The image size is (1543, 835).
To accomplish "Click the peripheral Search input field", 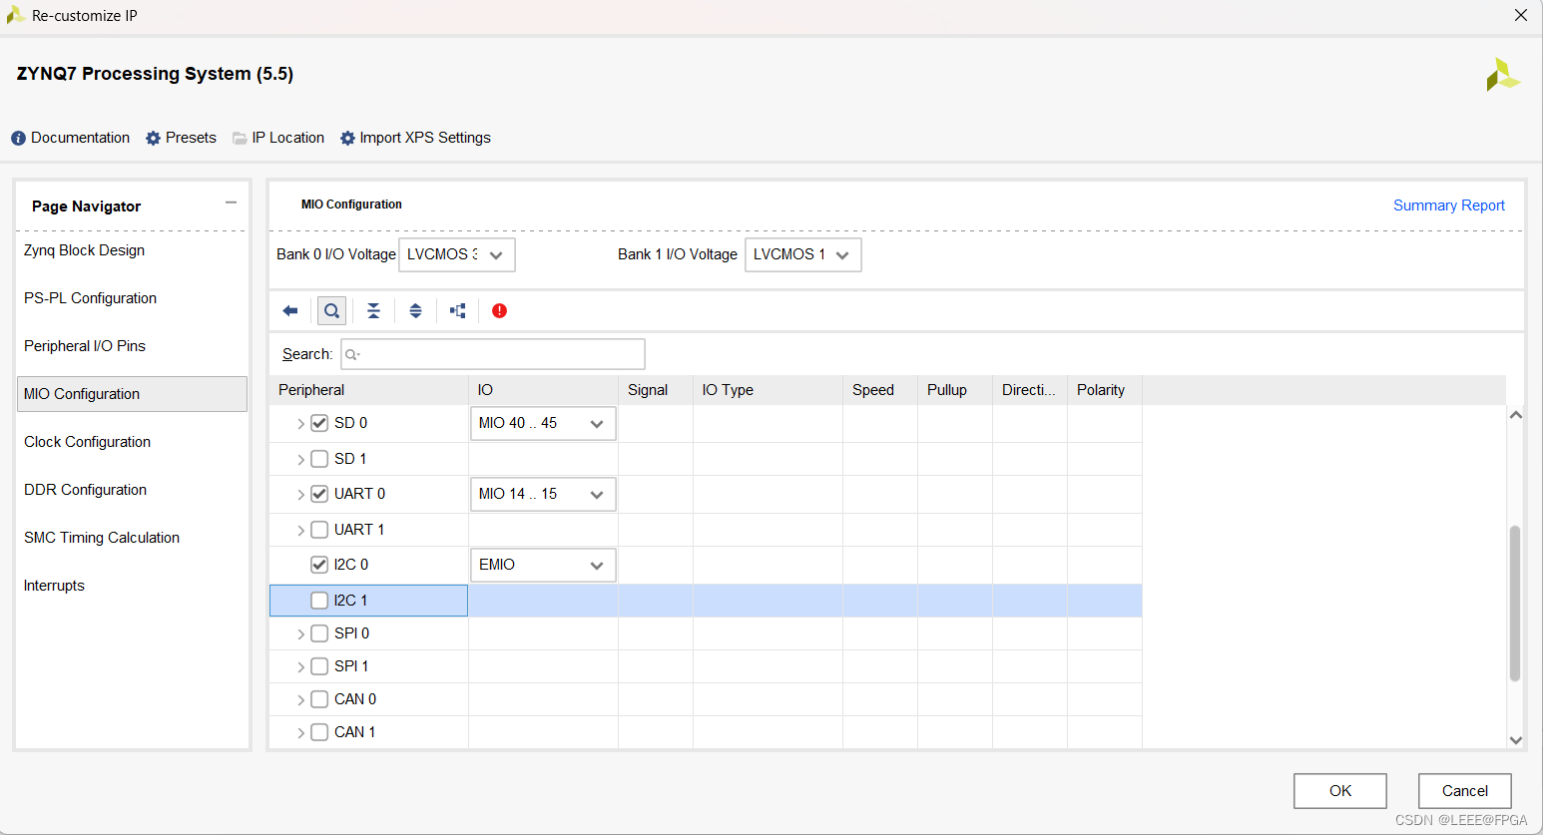I will coord(493,354).
